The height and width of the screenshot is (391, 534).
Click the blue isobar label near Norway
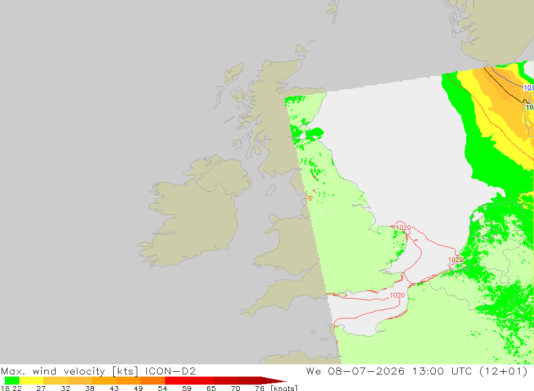point(529,88)
